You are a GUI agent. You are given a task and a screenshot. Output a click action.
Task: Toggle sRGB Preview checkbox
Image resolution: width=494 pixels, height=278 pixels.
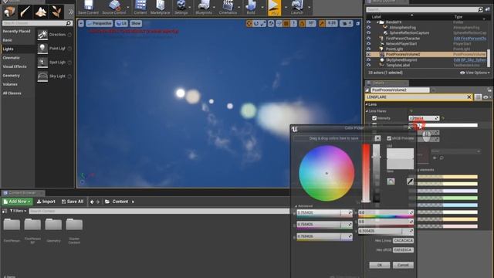point(389,138)
